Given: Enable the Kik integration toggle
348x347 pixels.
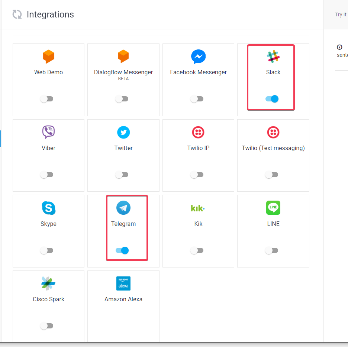Looking at the screenshot, I should pos(197,250).
